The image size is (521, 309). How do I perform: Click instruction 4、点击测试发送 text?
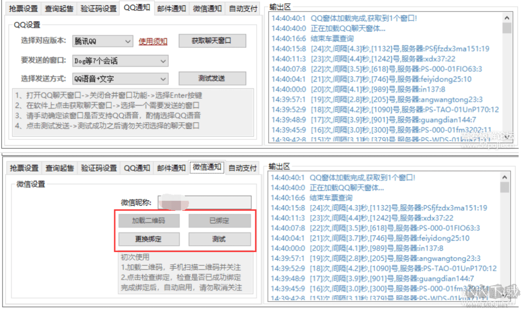(107, 126)
